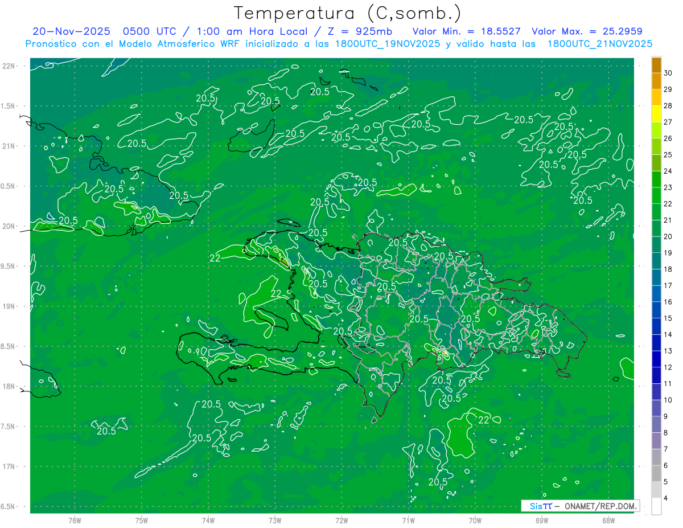Click the color scale label '16'
This screenshot has height=528, width=683.
(x=669, y=302)
